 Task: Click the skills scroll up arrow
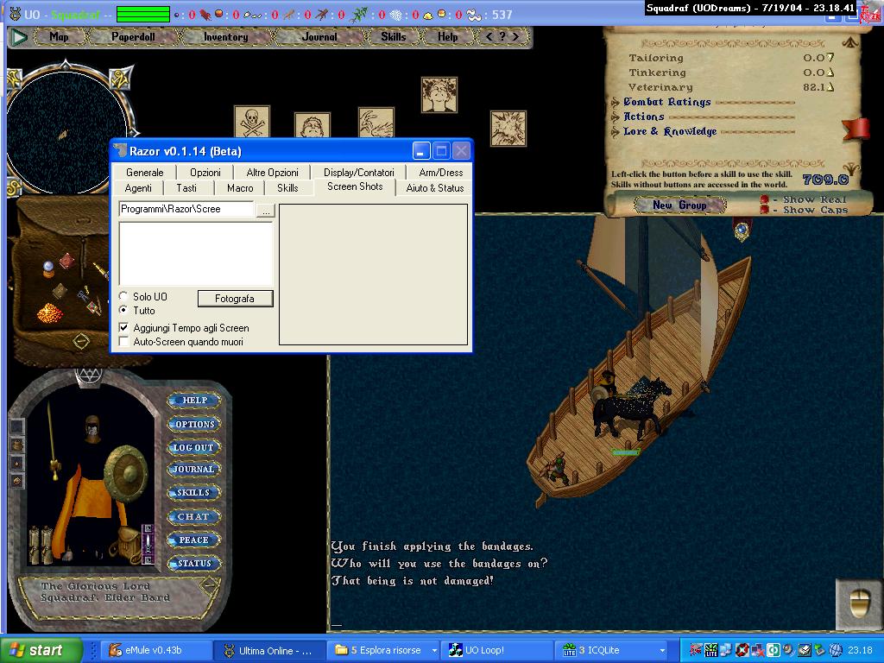pos(850,41)
